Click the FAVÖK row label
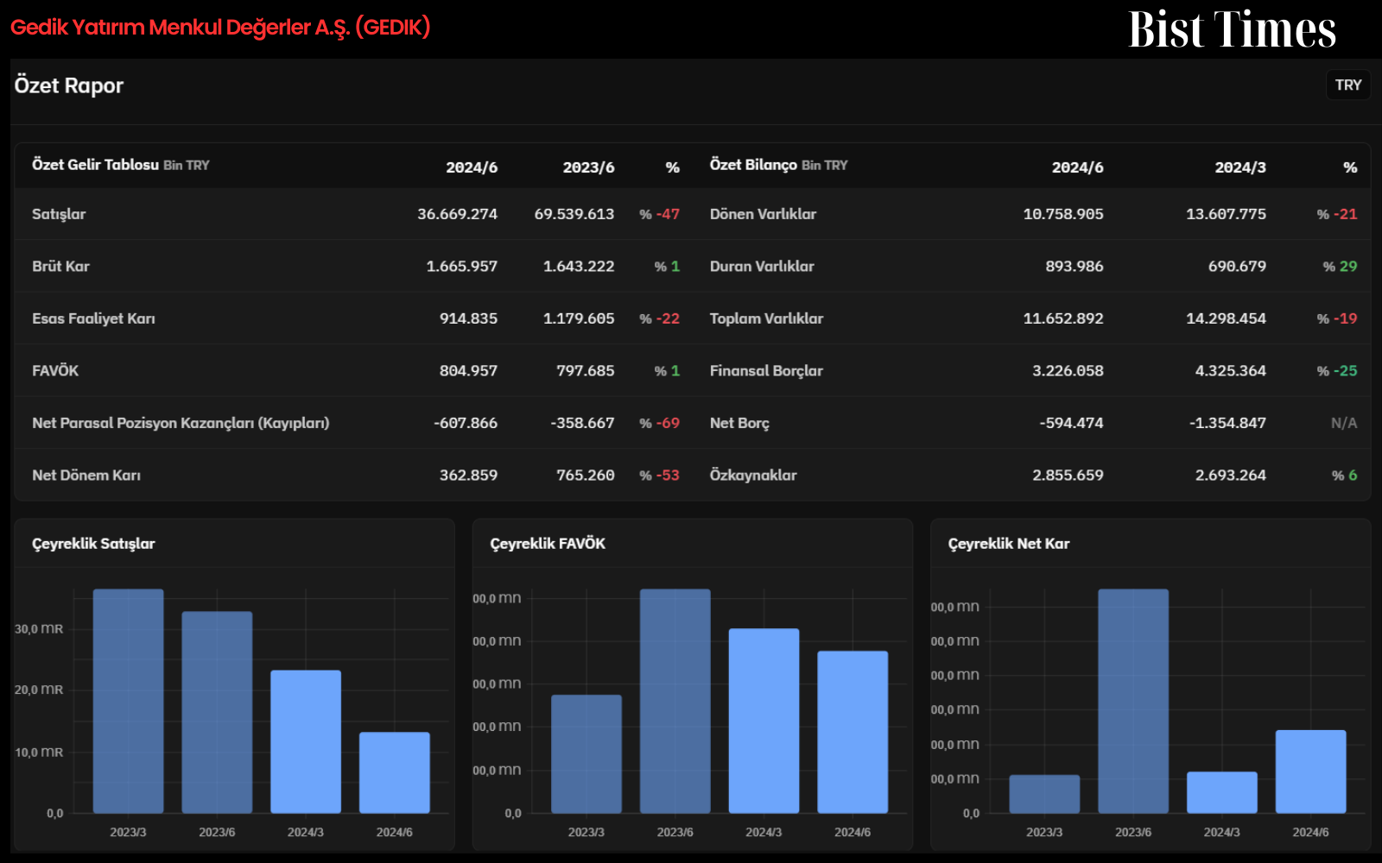The width and height of the screenshot is (1382, 863). pyautogui.click(x=55, y=370)
